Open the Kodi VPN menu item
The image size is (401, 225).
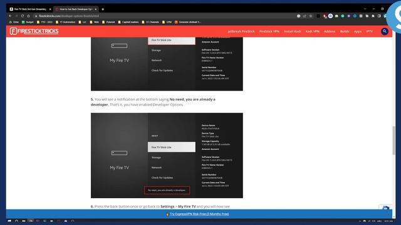[312, 31]
